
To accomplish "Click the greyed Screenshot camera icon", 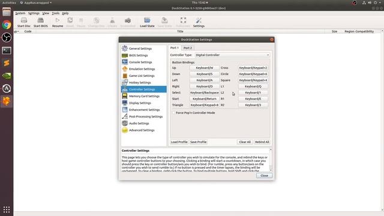I will tap(128, 20).
